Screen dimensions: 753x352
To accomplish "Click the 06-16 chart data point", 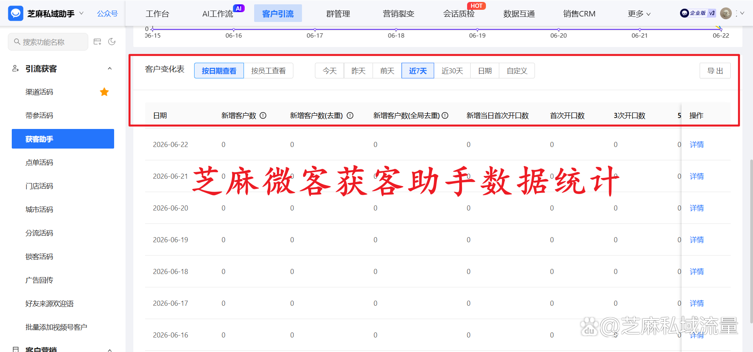I will (x=234, y=29).
